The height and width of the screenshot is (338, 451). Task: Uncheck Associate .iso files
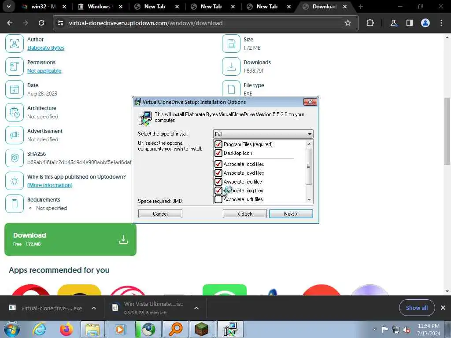tap(218, 182)
